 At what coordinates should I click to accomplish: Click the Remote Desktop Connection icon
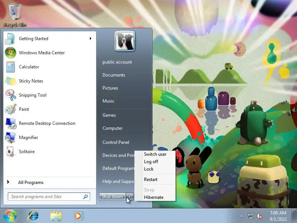[11, 123]
